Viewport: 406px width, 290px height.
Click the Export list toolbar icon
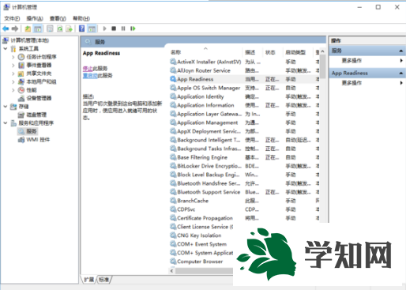tap(70, 28)
